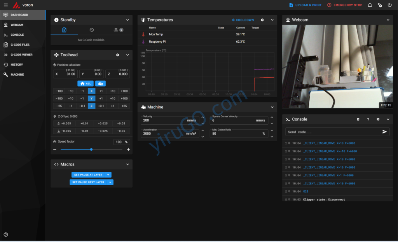Click the help icon at sidebar bottom

(x=6, y=234)
